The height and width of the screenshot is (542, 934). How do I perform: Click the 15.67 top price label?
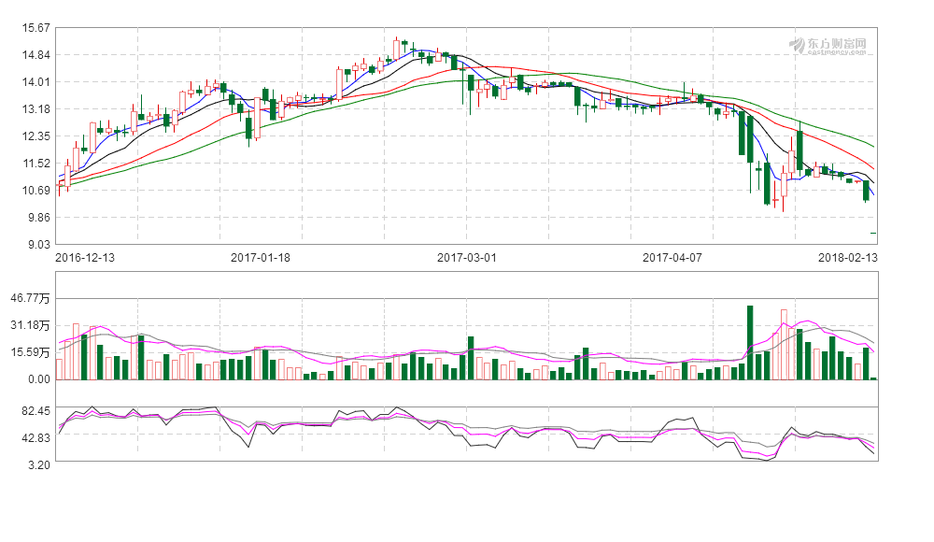(36, 28)
